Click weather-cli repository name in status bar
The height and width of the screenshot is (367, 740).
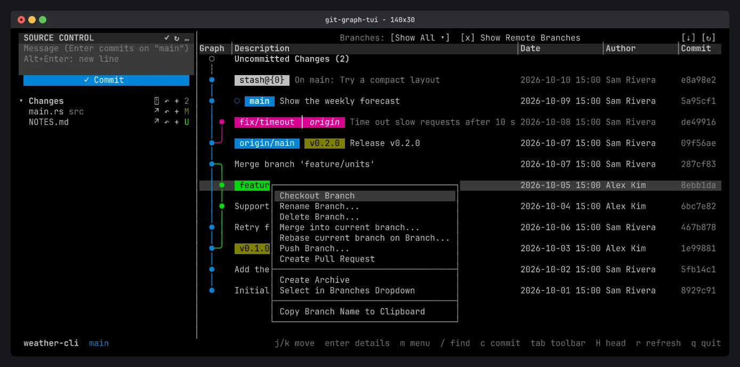coord(51,343)
